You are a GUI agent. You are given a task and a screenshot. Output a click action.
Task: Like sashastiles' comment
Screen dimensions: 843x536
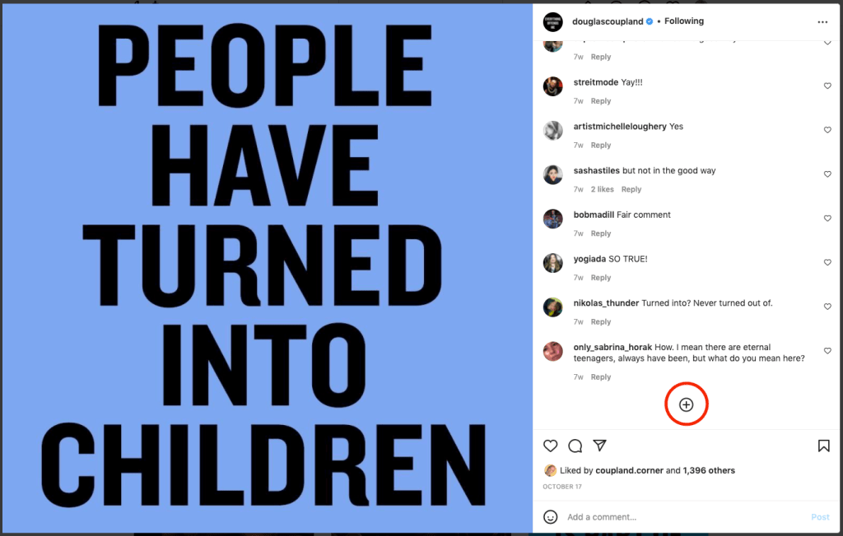[827, 174]
